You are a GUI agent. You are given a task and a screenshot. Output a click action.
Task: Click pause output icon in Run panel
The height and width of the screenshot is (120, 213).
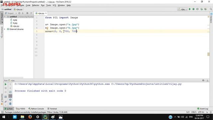6,92
